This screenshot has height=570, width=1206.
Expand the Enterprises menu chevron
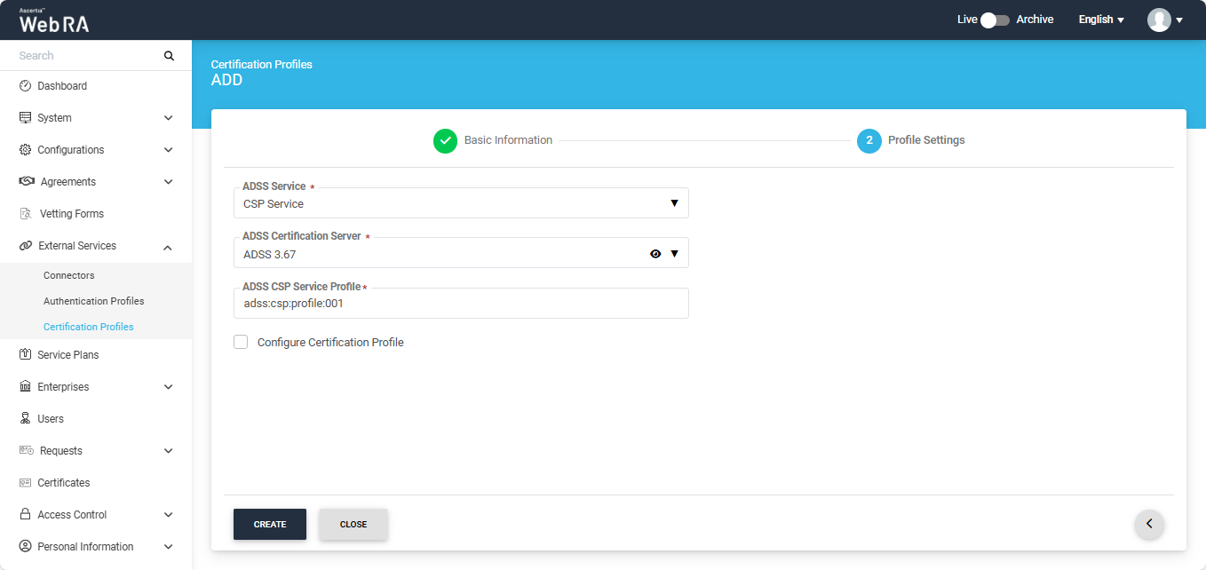[x=169, y=387]
